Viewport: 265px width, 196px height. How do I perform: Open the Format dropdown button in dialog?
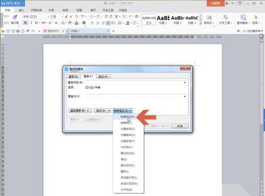pos(102,111)
